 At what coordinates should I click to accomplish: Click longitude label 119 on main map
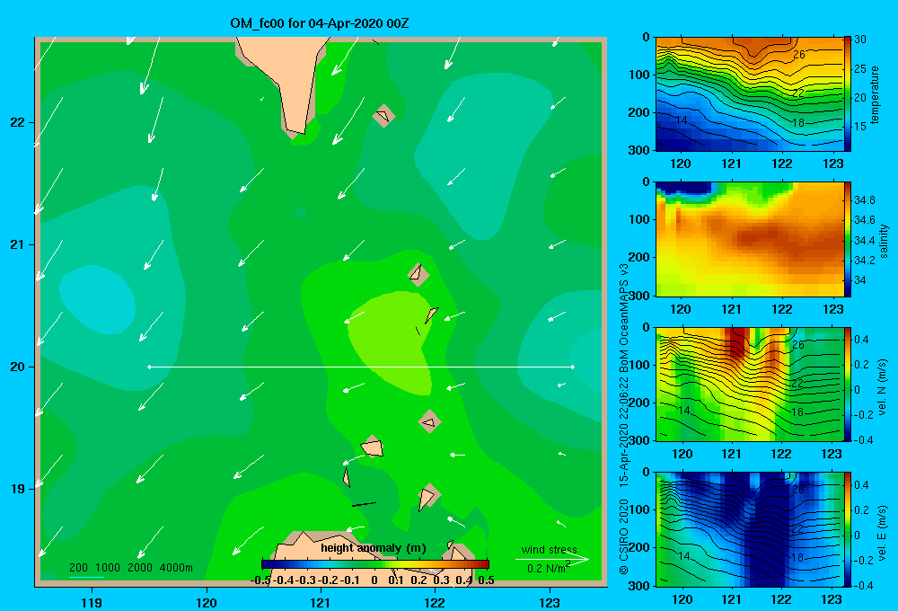[92, 602]
